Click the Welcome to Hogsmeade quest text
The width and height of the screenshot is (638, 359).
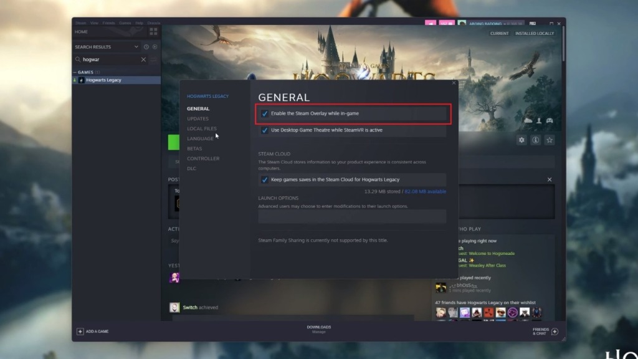[492, 254]
